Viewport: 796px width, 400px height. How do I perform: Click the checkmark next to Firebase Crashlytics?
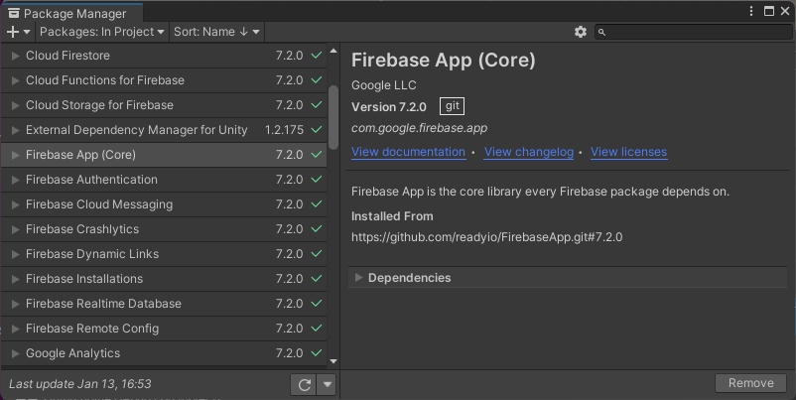[x=317, y=229]
